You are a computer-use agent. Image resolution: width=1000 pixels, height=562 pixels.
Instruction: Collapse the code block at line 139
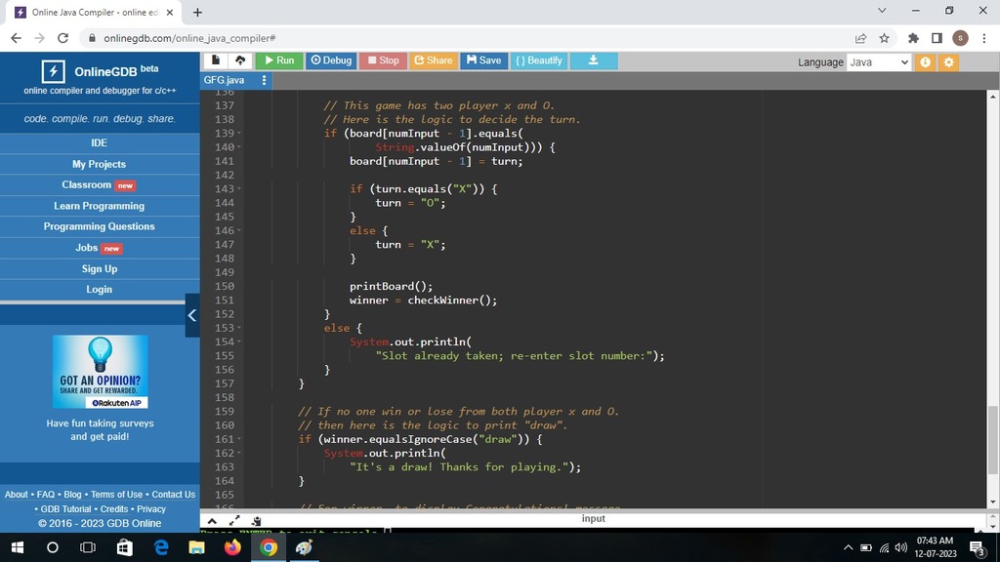pos(239,133)
